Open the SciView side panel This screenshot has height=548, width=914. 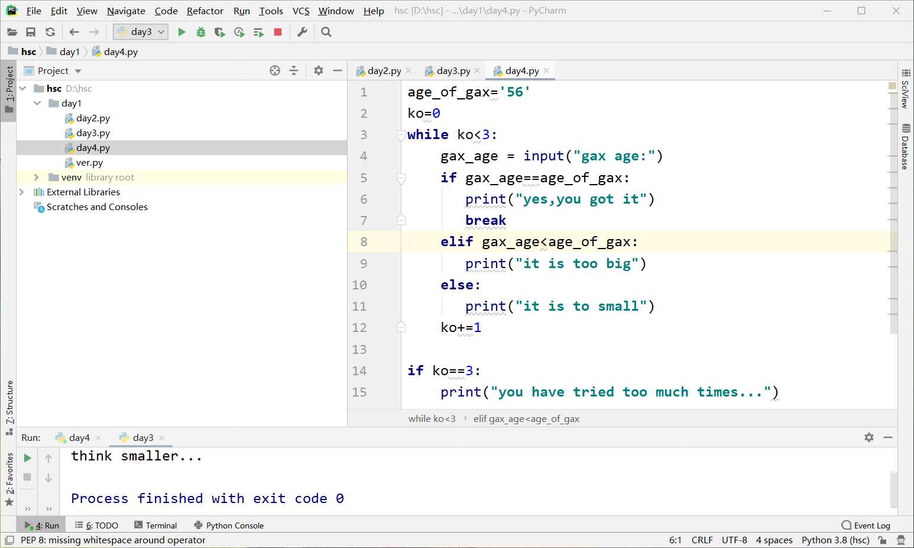[x=906, y=88]
